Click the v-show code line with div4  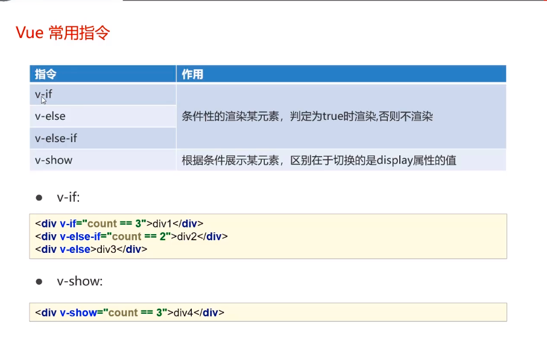click(x=130, y=312)
